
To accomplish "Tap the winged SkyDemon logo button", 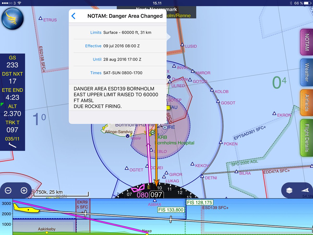I will [x=13, y=19].
